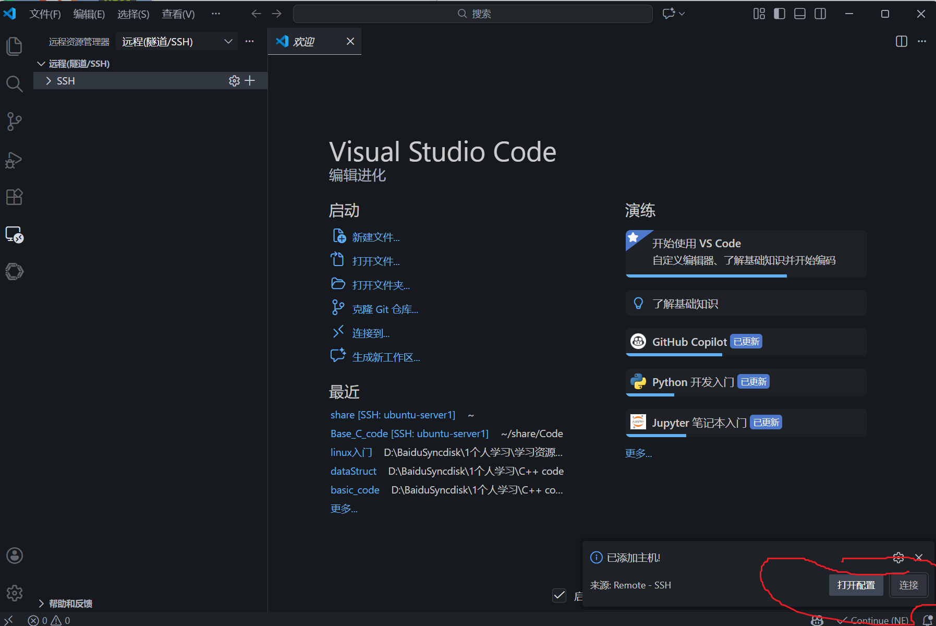Screen dimensions: 936x626
Task: Open the 编辑(E) menu
Action: click(x=89, y=14)
